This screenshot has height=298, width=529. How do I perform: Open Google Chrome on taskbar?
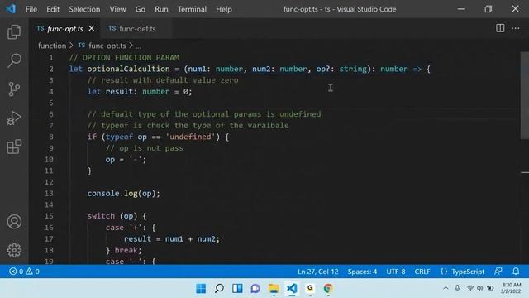[x=328, y=289]
